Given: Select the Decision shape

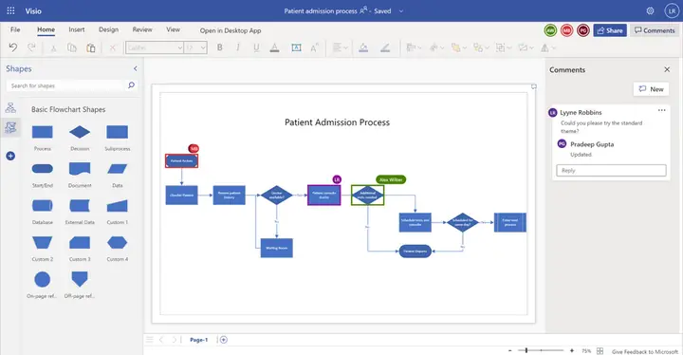Looking at the screenshot, I should (80, 132).
